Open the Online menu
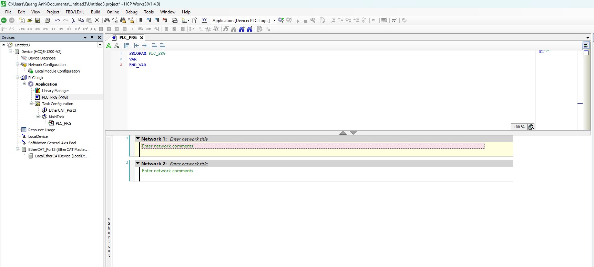The image size is (594, 267). 113,12
